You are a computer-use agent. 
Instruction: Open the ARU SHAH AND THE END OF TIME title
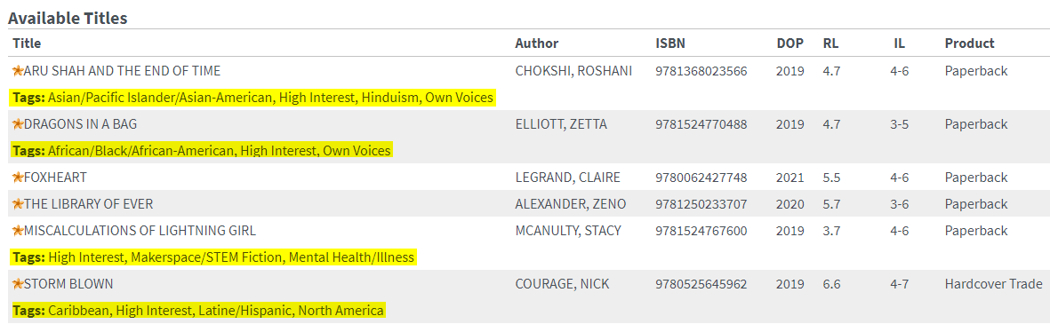(x=122, y=71)
